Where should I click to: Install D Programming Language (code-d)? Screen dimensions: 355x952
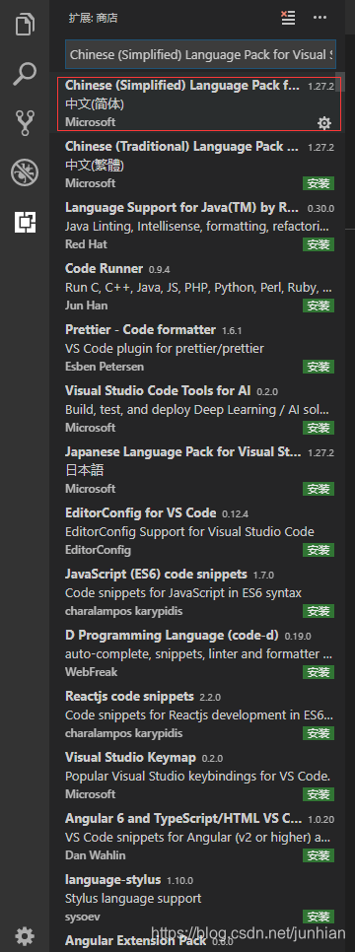coord(319,672)
